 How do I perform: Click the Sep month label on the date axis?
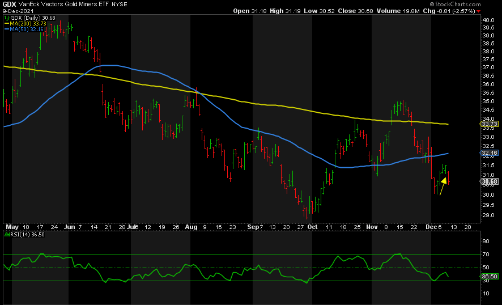253,227
